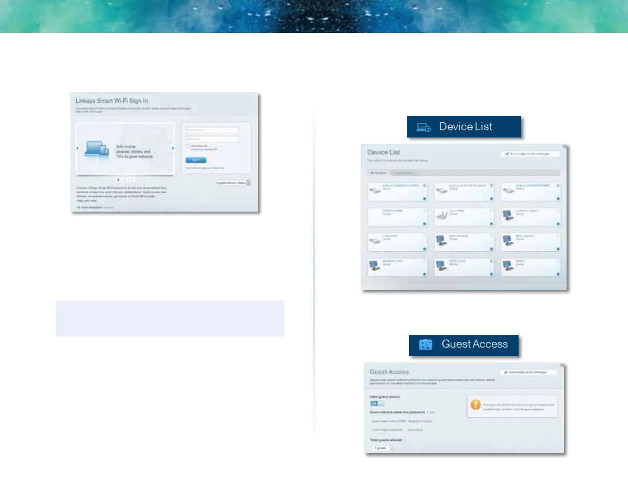The width and height of the screenshot is (628, 485).
Task: Click the "Allow guest access" label
Action: pyautogui.click(x=385, y=397)
